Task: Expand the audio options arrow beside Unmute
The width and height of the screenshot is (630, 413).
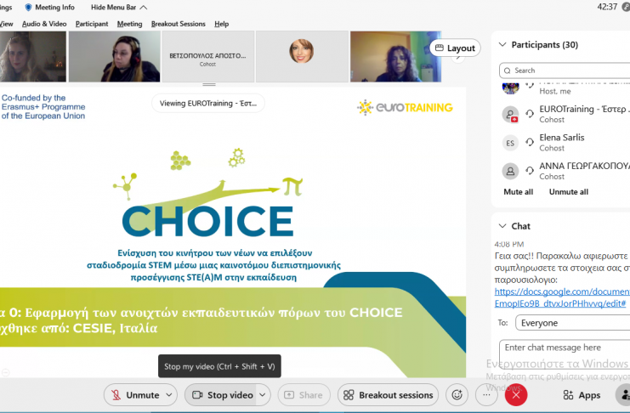Action: coord(169,395)
